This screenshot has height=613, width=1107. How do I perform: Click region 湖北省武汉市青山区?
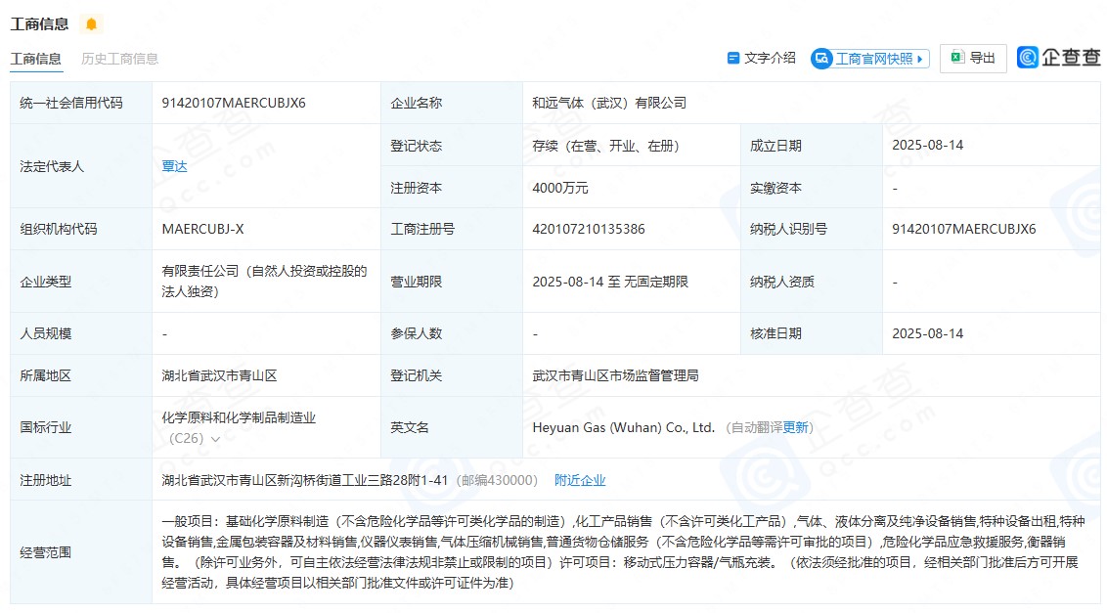pos(219,375)
